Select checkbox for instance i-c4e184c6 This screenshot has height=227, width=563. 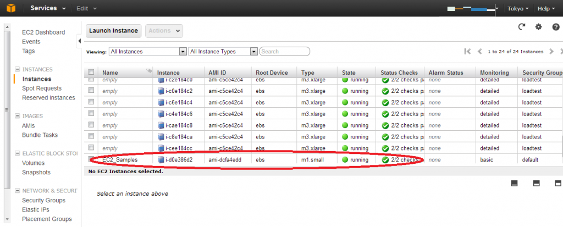(x=91, y=113)
